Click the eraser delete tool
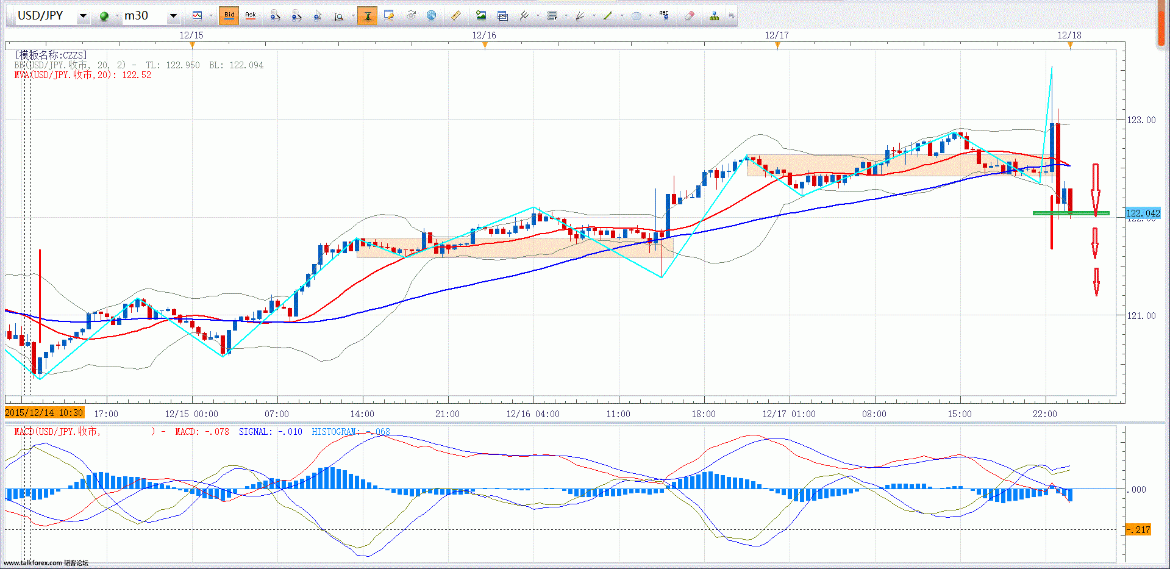This screenshot has height=569, width=1170. coord(690,16)
